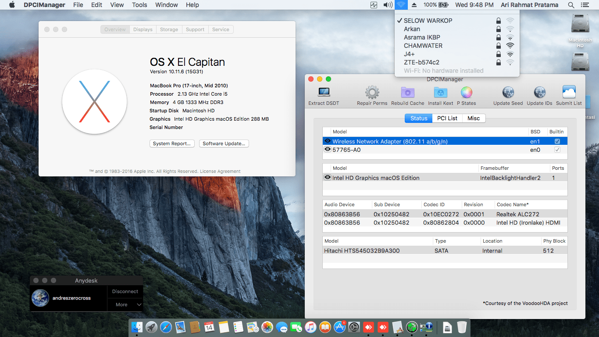Click the System Report button

pyautogui.click(x=172, y=143)
